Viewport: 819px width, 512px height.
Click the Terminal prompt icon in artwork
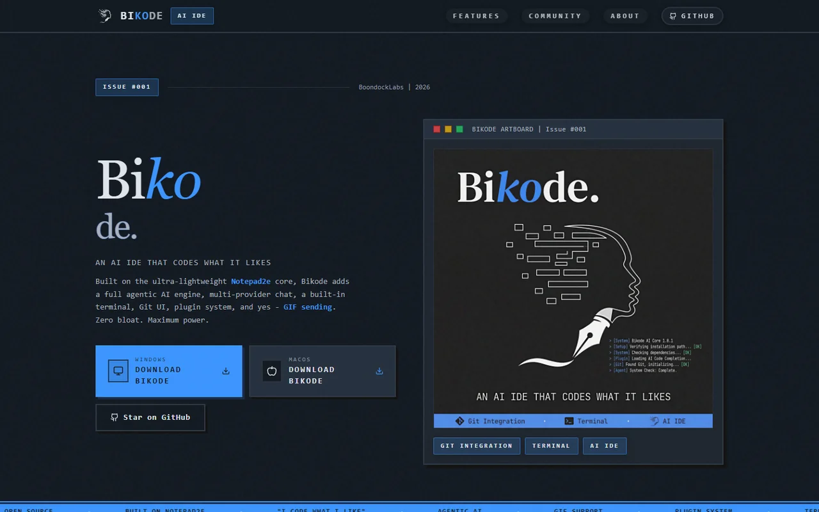point(569,421)
